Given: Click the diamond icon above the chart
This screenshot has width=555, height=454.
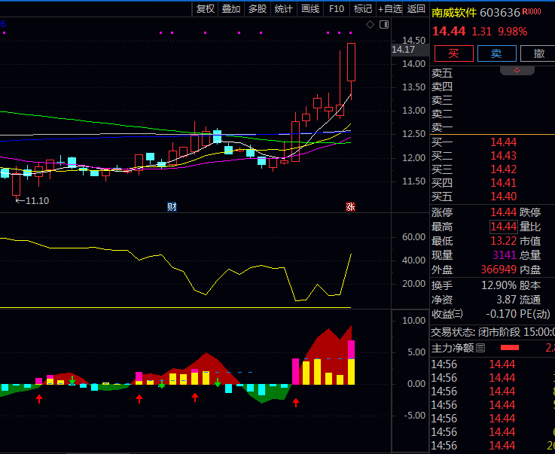Looking at the screenshot, I should point(370,25).
